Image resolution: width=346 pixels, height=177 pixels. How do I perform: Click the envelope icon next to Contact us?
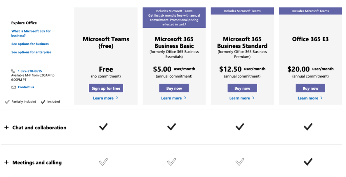(14, 87)
